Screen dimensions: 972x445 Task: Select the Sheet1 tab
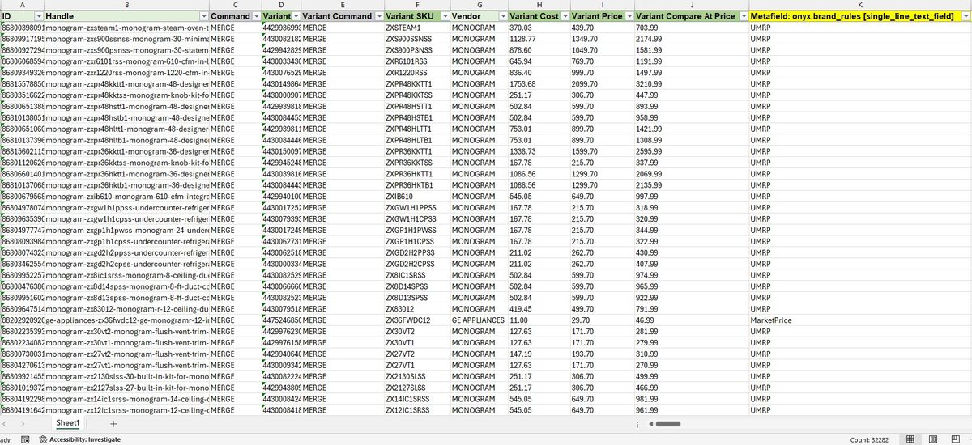(67, 423)
